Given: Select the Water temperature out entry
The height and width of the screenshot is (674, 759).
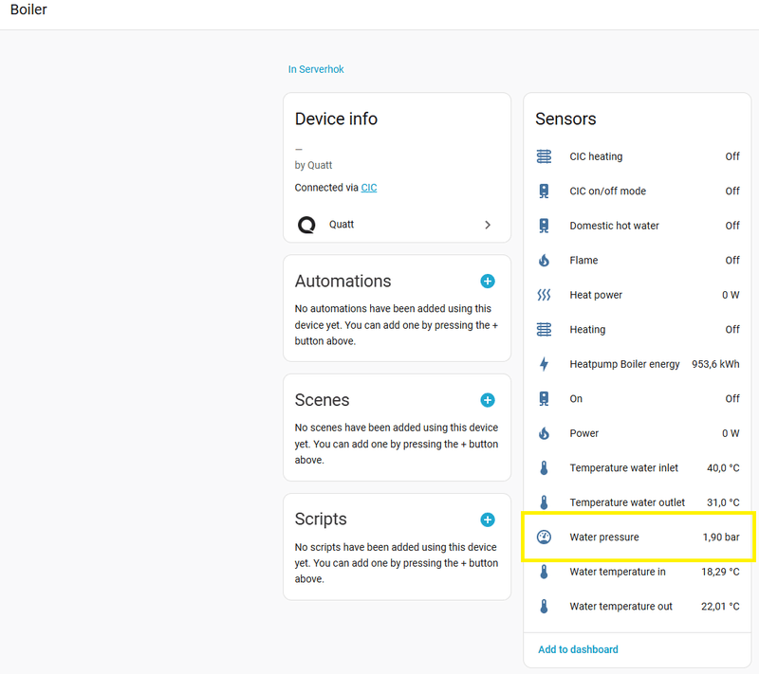Looking at the screenshot, I should pos(638,607).
